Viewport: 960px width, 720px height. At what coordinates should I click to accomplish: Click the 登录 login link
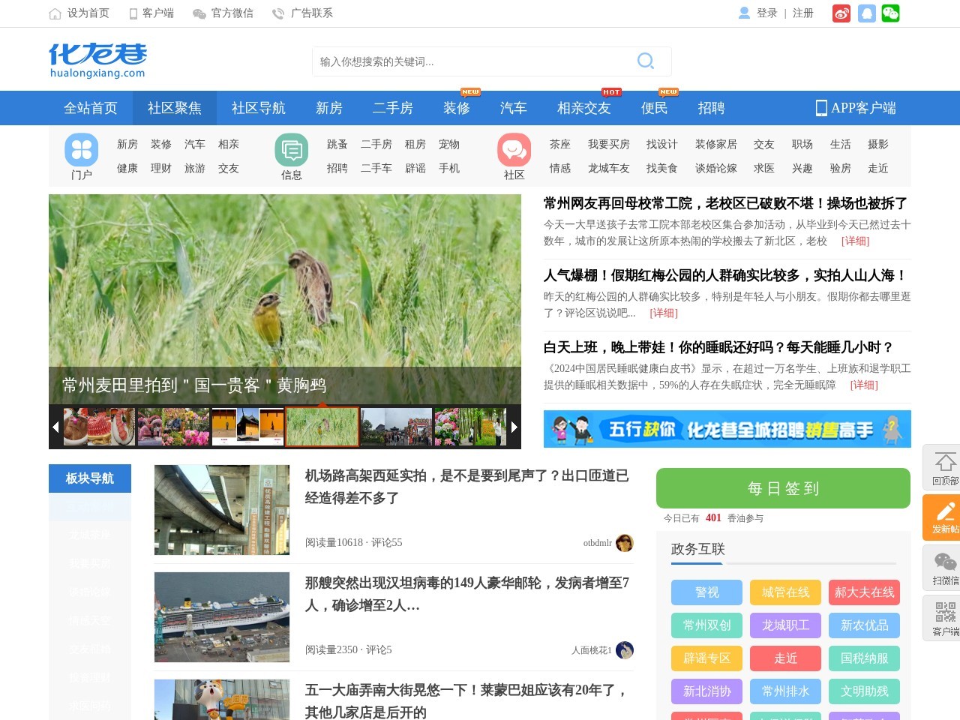pyautogui.click(x=766, y=13)
